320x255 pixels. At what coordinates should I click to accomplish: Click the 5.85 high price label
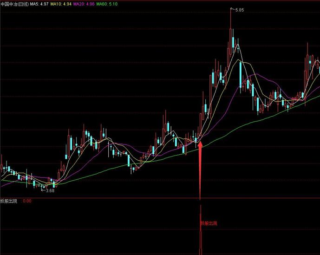(239, 10)
